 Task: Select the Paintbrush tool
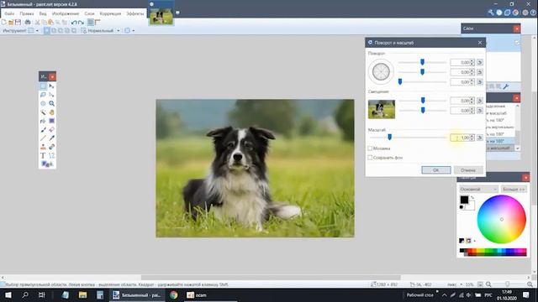pos(43,129)
